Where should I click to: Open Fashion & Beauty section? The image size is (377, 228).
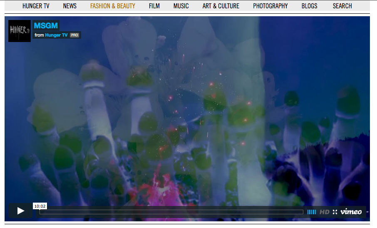(112, 6)
